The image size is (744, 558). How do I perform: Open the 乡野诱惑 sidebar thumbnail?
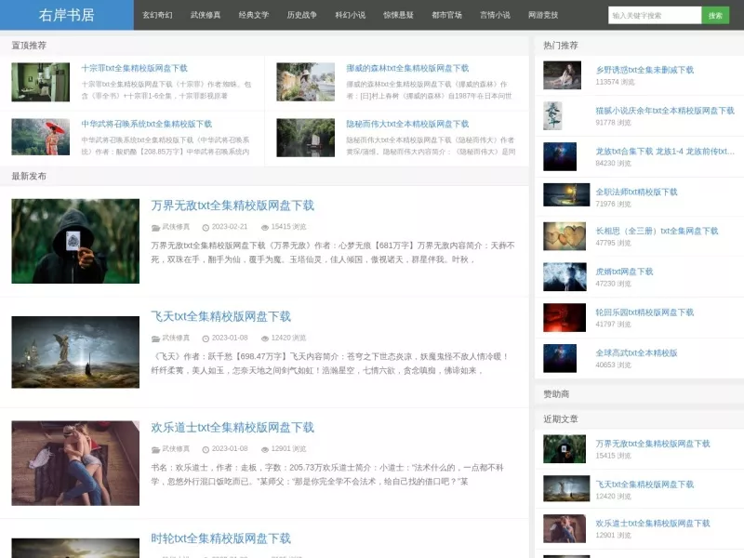(x=563, y=75)
